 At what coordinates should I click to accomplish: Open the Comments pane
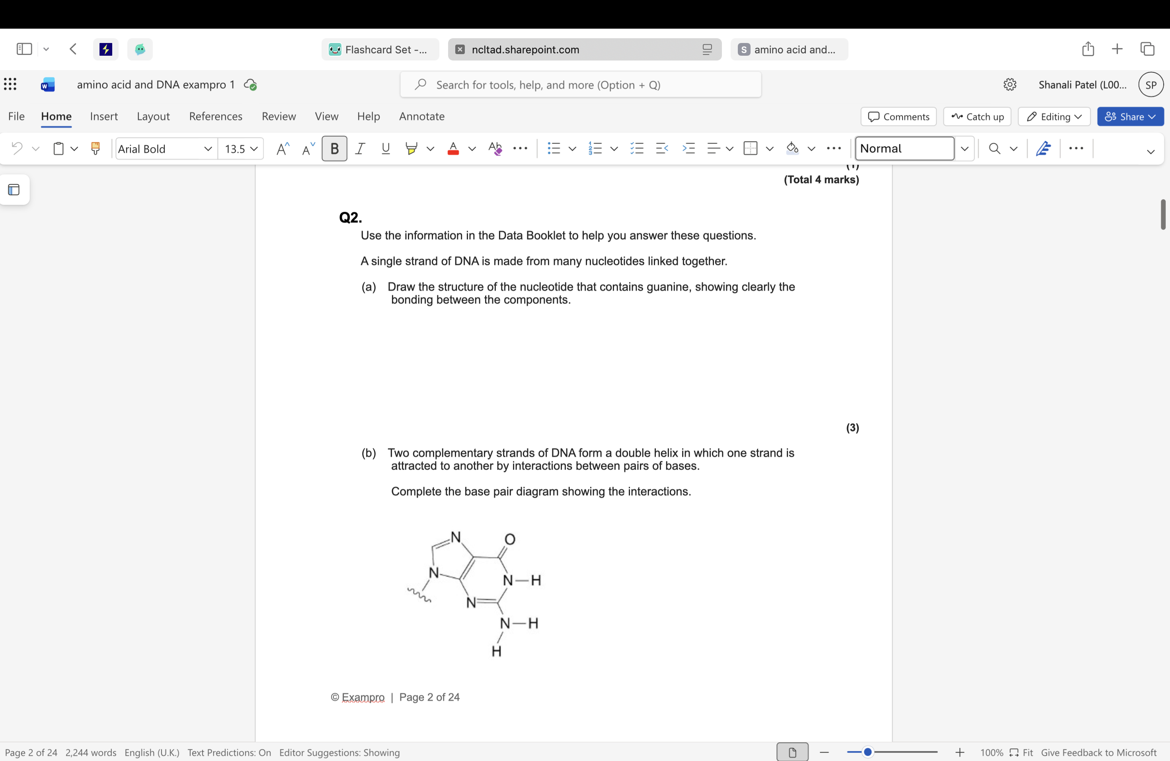(x=898, y=117)
